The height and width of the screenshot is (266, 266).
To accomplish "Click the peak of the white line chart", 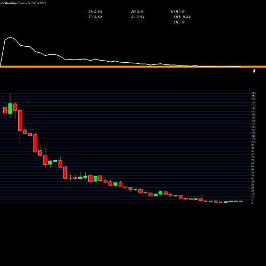I will 10,37.
